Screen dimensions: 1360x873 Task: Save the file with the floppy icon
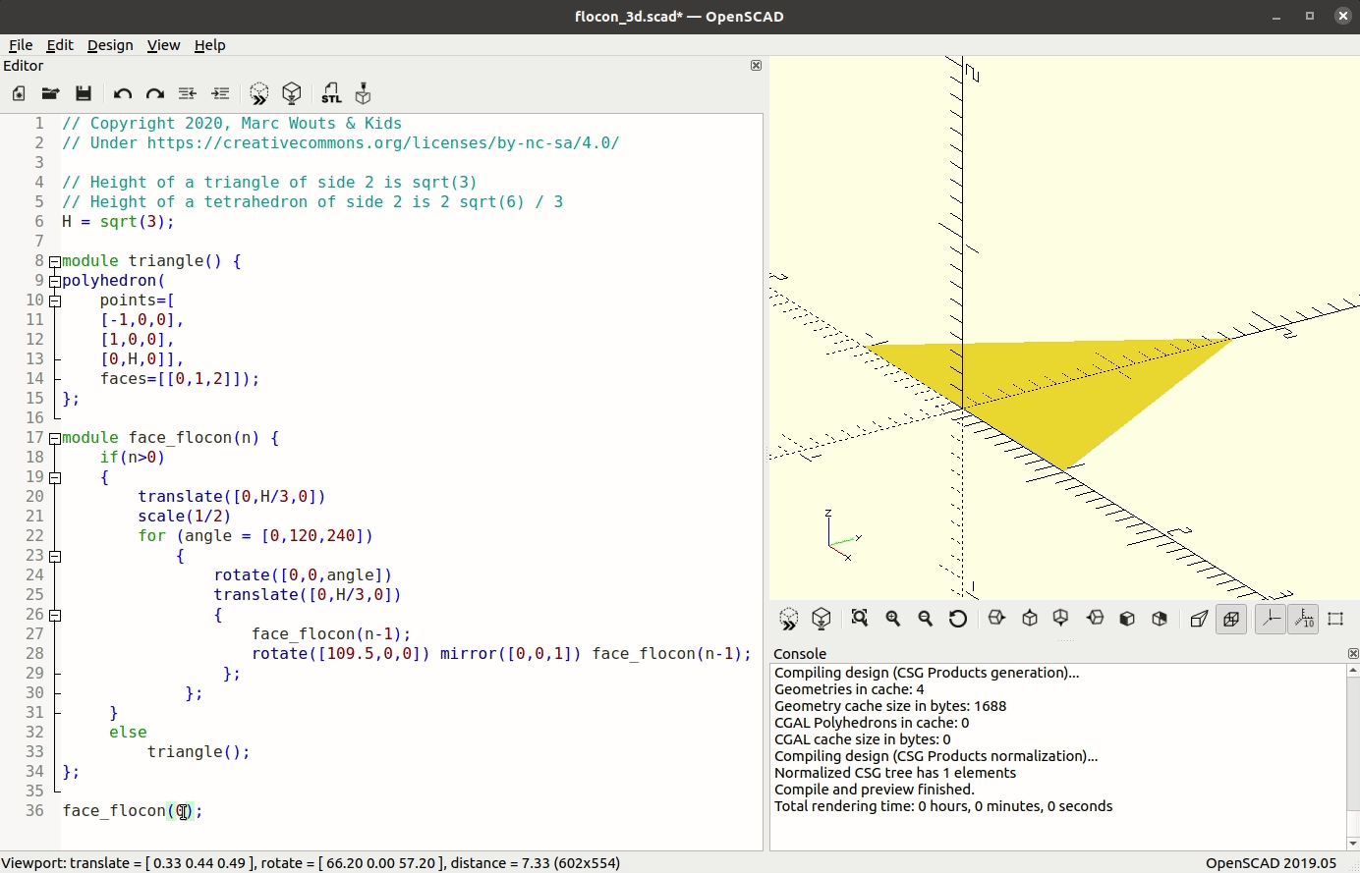(84, 93)
